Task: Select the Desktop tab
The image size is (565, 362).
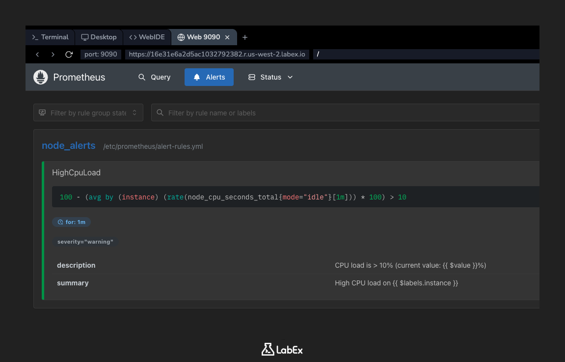Action: (x=99, y=37)
